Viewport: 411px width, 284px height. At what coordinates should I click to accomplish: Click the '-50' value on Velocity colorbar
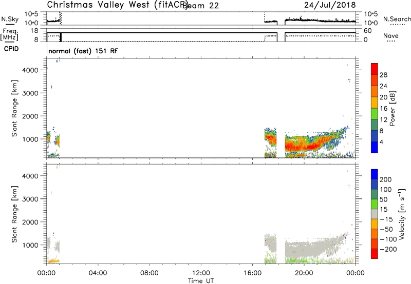click(x=386, y=229)
